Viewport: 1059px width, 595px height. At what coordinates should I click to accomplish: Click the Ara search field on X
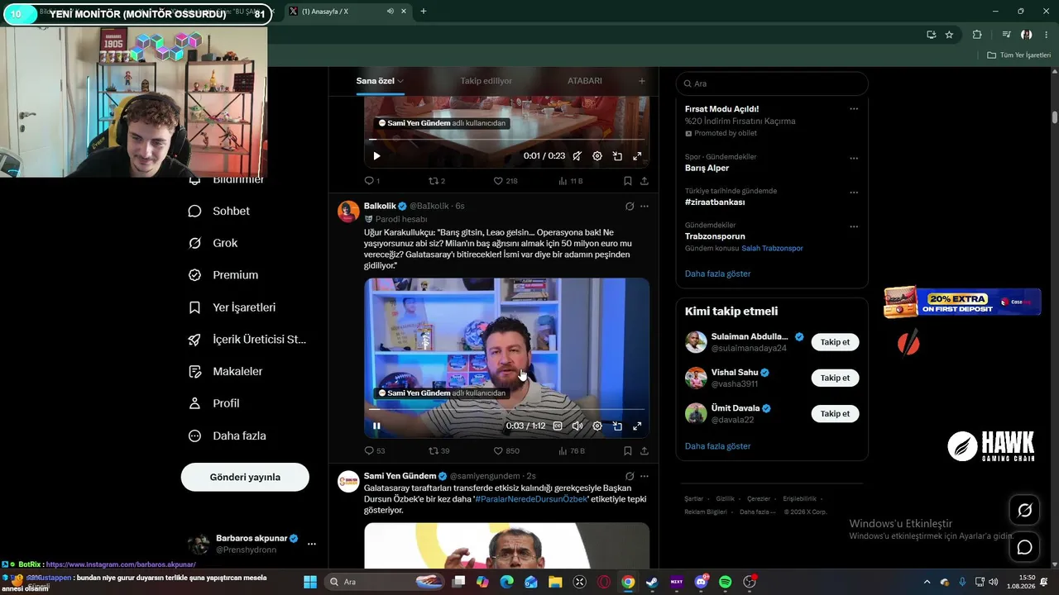772,83
